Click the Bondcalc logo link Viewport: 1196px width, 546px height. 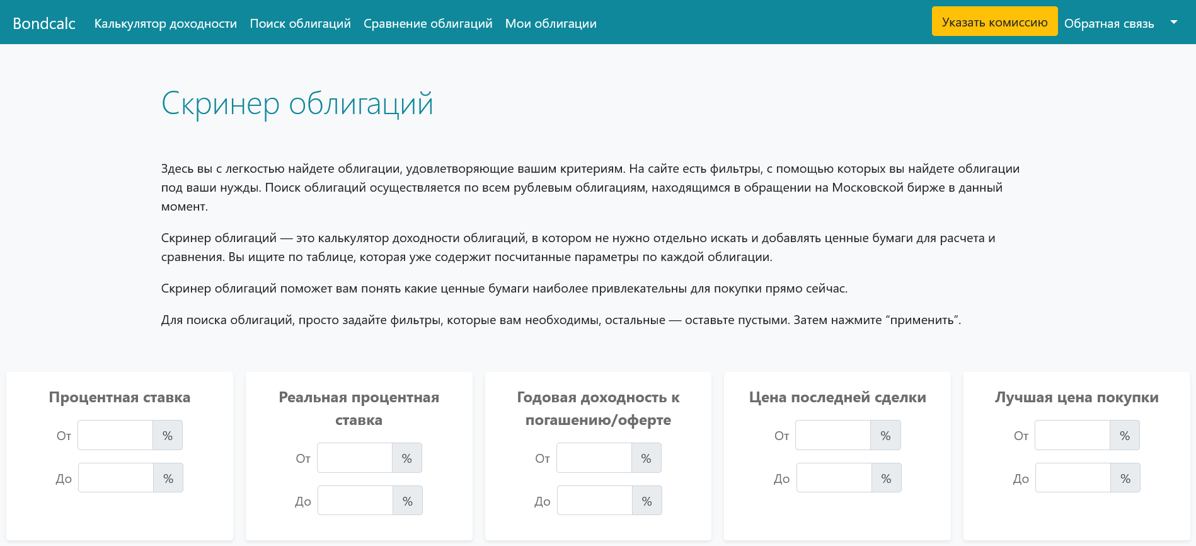tap(44, 23)
